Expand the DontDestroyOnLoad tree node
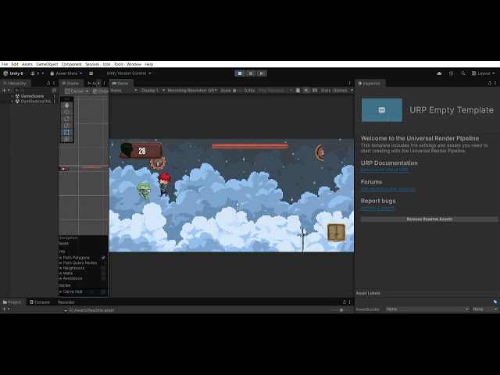Screen dimensions: 500x375 point(12,102)
